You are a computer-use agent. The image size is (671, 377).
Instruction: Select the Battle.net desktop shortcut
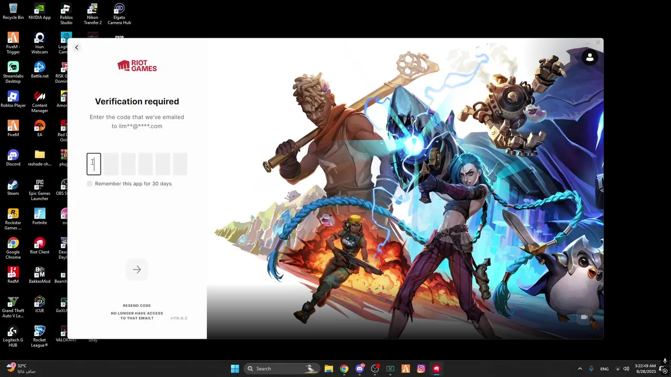[39, 70]
